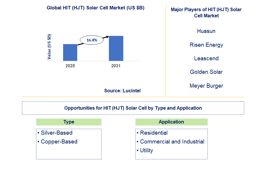Click the green 'Application' header
263x177 pixels.
(x=171, y=122)
